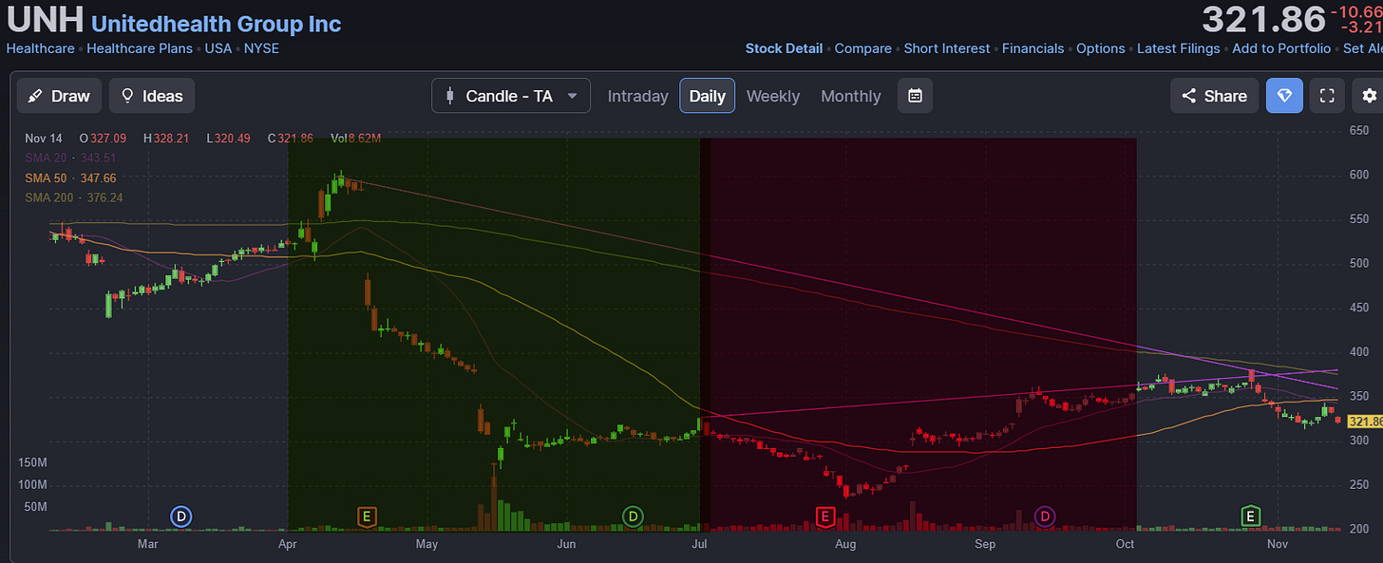1383x563 pixels.
Task: Click the green D dividend marker in June
Action: 633,516
